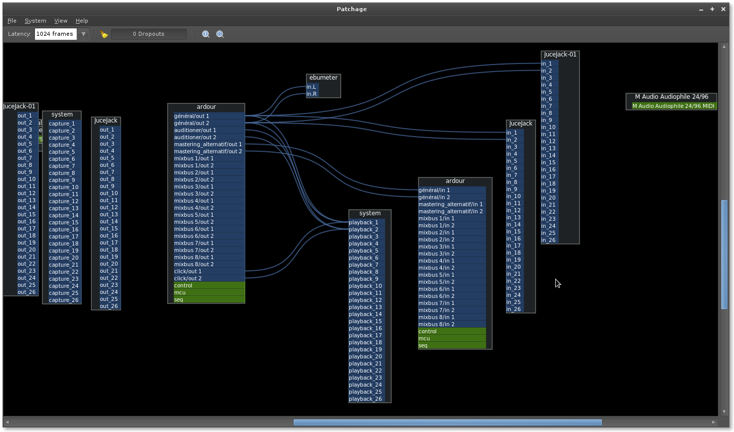Image resolution: width=734 pixels, height=432 pixels.
Task: Open the View menu
Action: click(61, 21)
